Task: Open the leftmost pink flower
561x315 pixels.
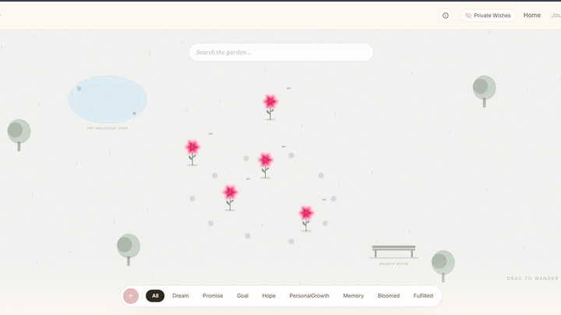Action: click(x=192, y=152)
